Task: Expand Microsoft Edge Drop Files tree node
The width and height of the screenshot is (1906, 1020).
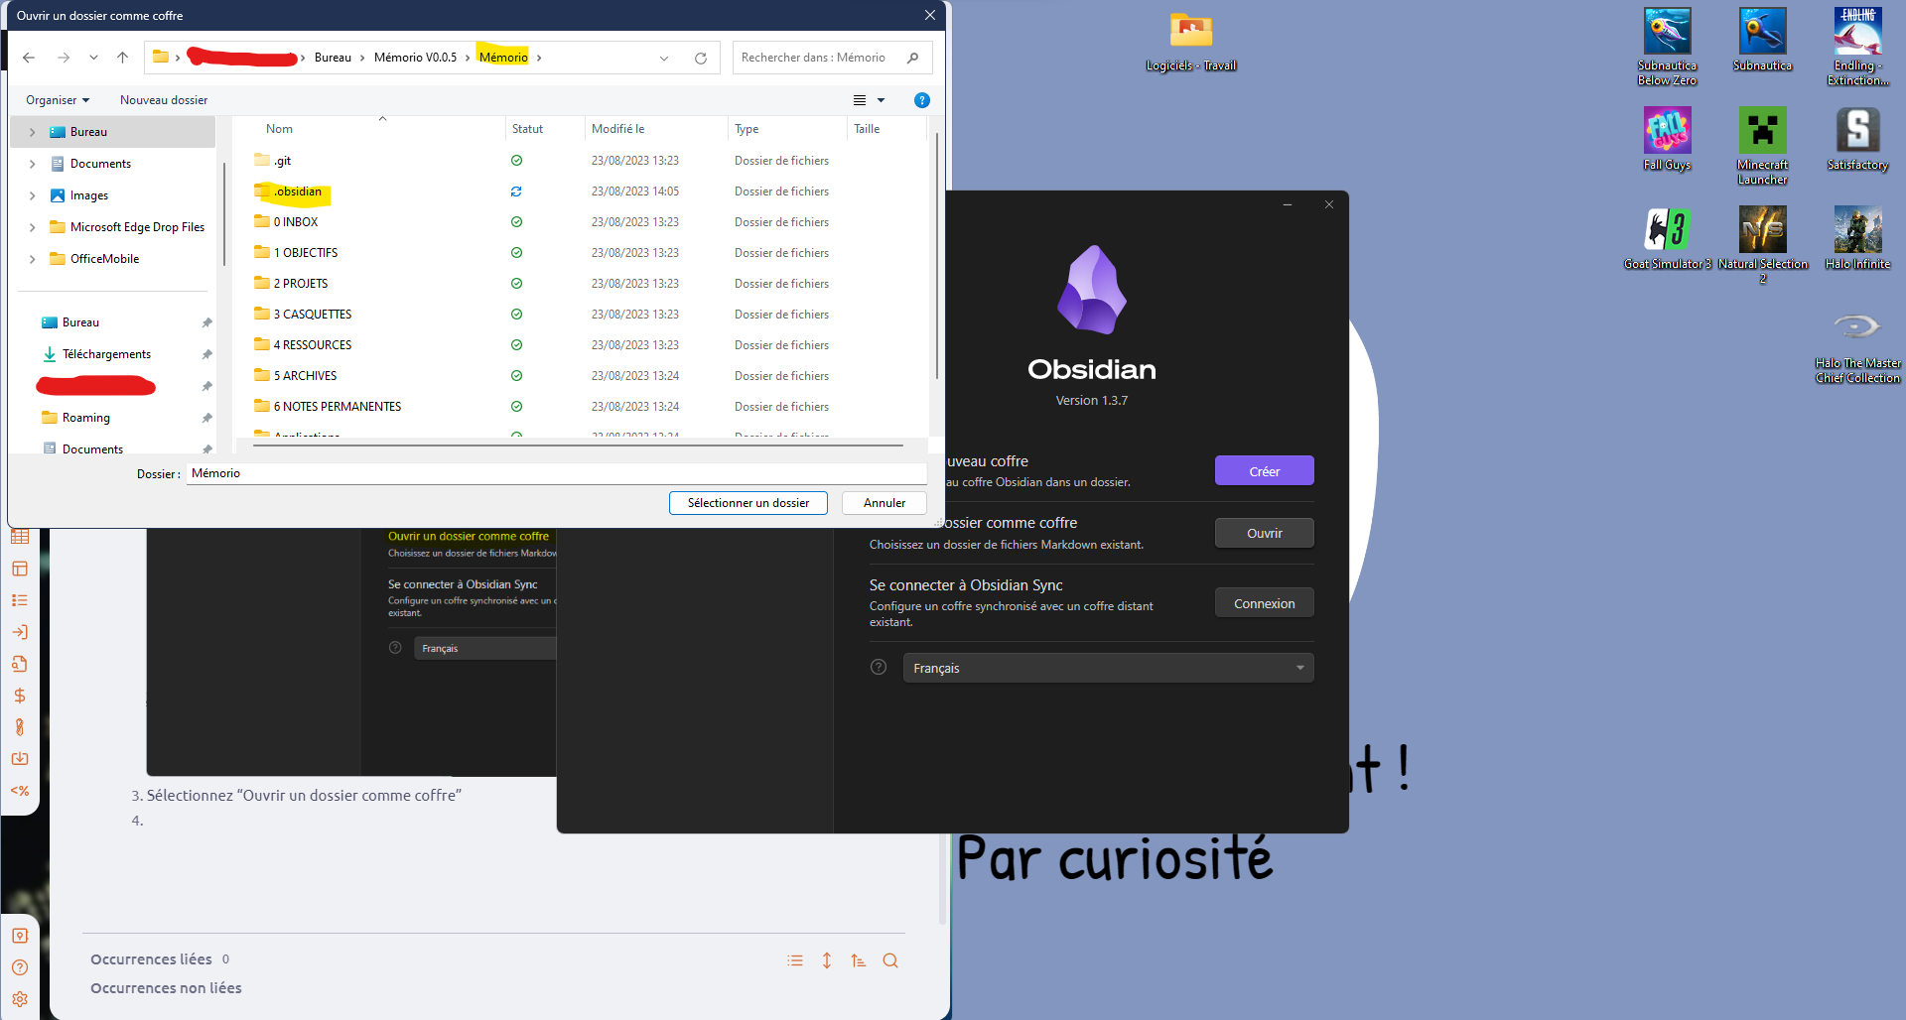Action: (x=33, y=227)
